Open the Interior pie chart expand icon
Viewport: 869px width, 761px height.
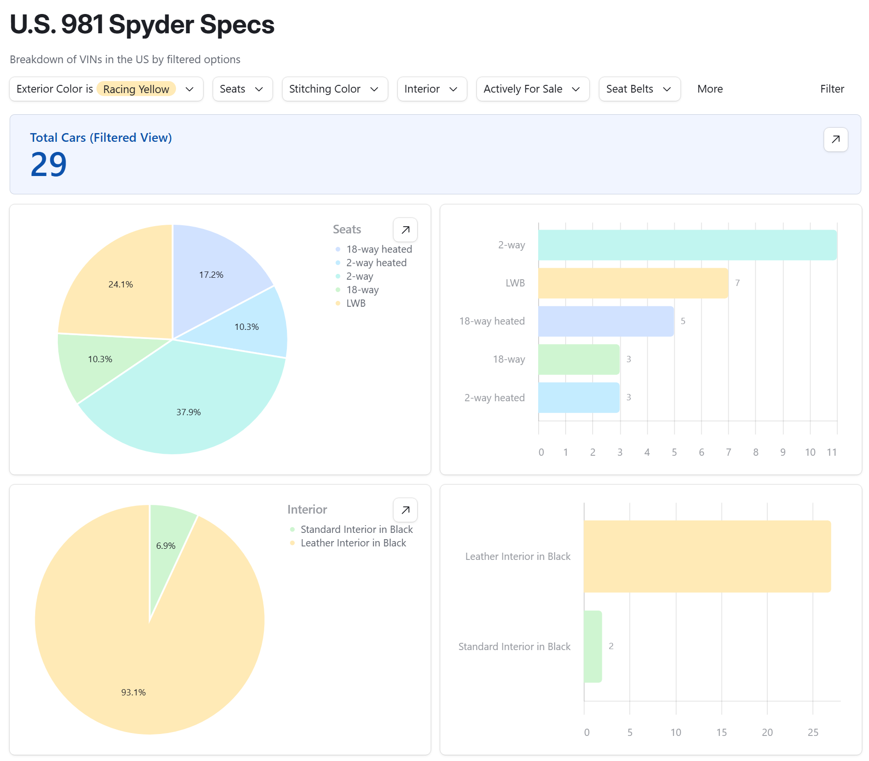[x=405, y=510]
